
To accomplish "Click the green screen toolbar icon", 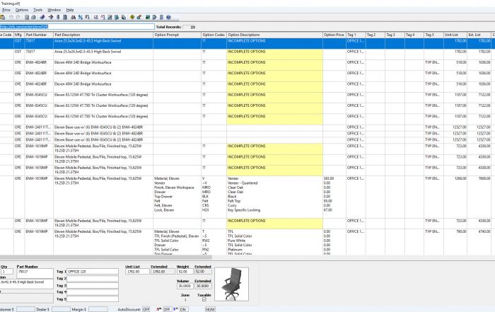I will click(x=147, y=18).
